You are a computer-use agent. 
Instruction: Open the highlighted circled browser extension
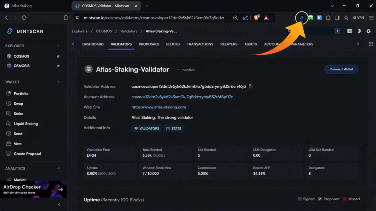pos(301,18)
